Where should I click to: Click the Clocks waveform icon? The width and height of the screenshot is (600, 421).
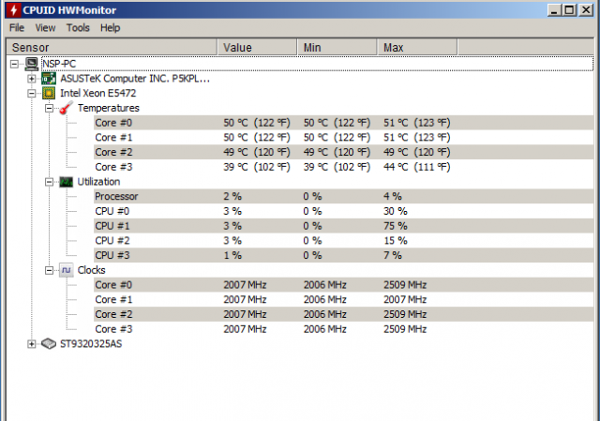click(x=66, y=270)
